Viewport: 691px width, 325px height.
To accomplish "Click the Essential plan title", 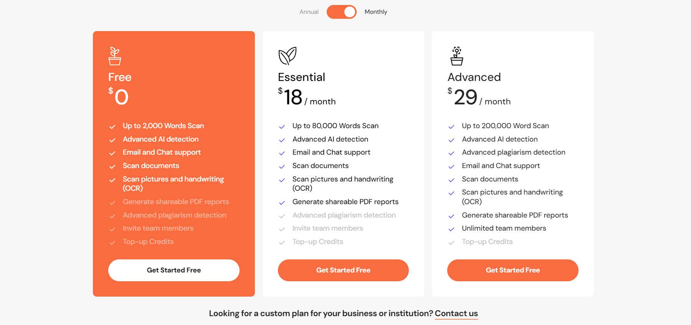I will (301, 77).
